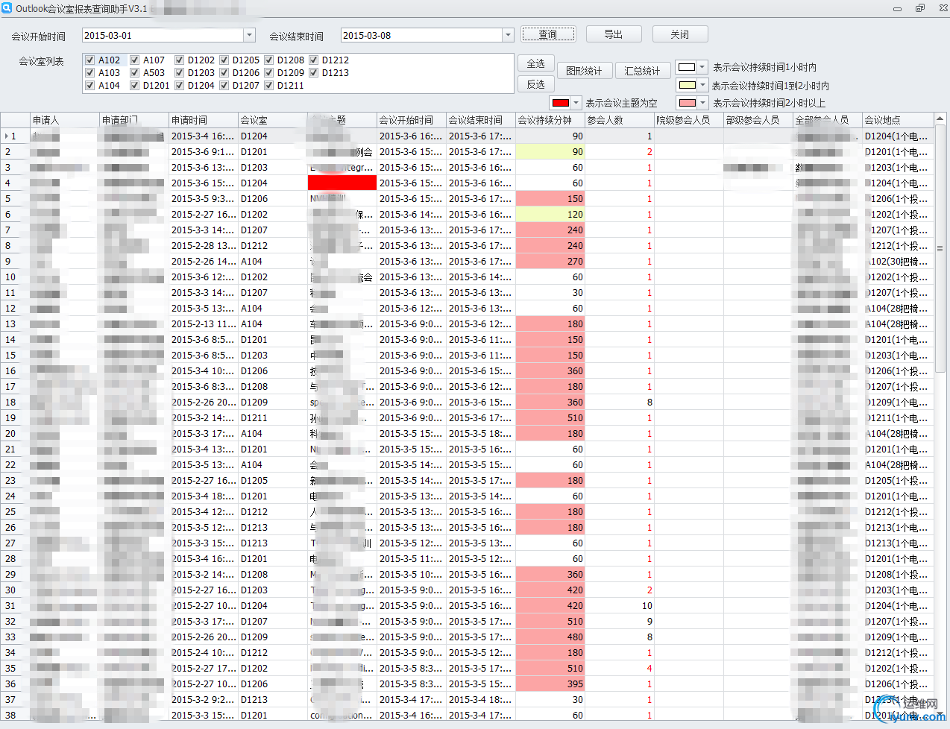Click the 480 duration cell in row 33
This screenshot has height=729, width=950.
point(550,637)
